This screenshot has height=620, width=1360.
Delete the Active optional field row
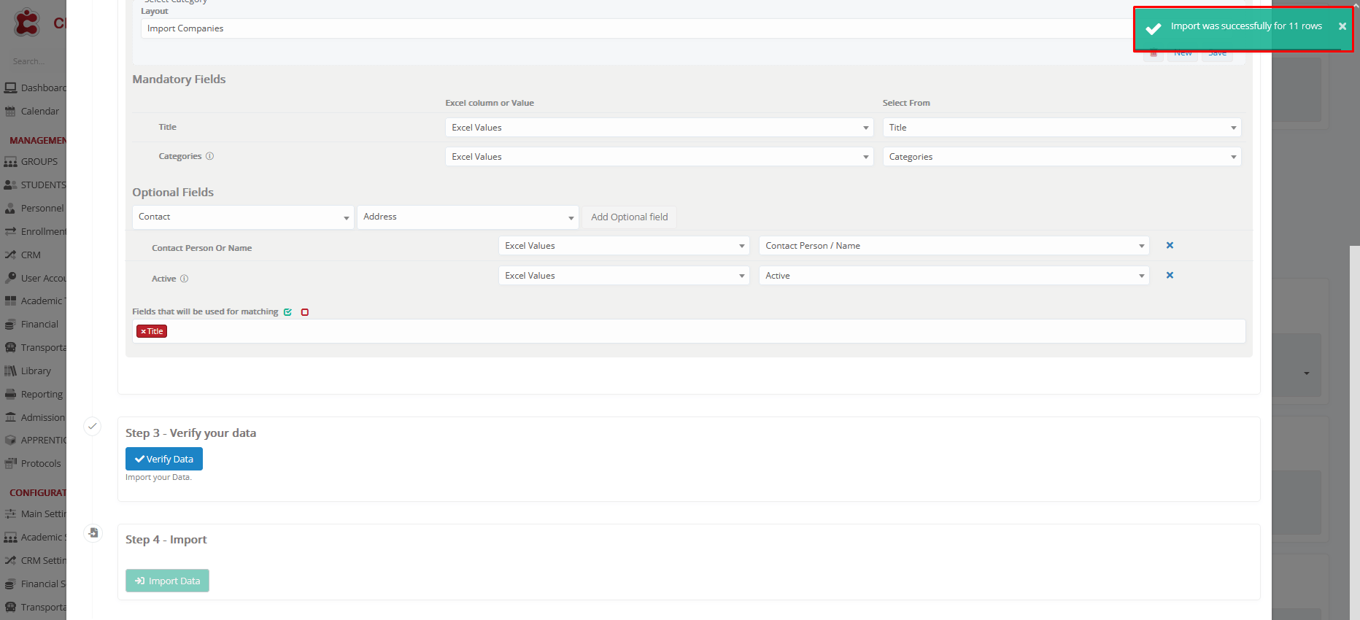click(x=1170, y=276)
